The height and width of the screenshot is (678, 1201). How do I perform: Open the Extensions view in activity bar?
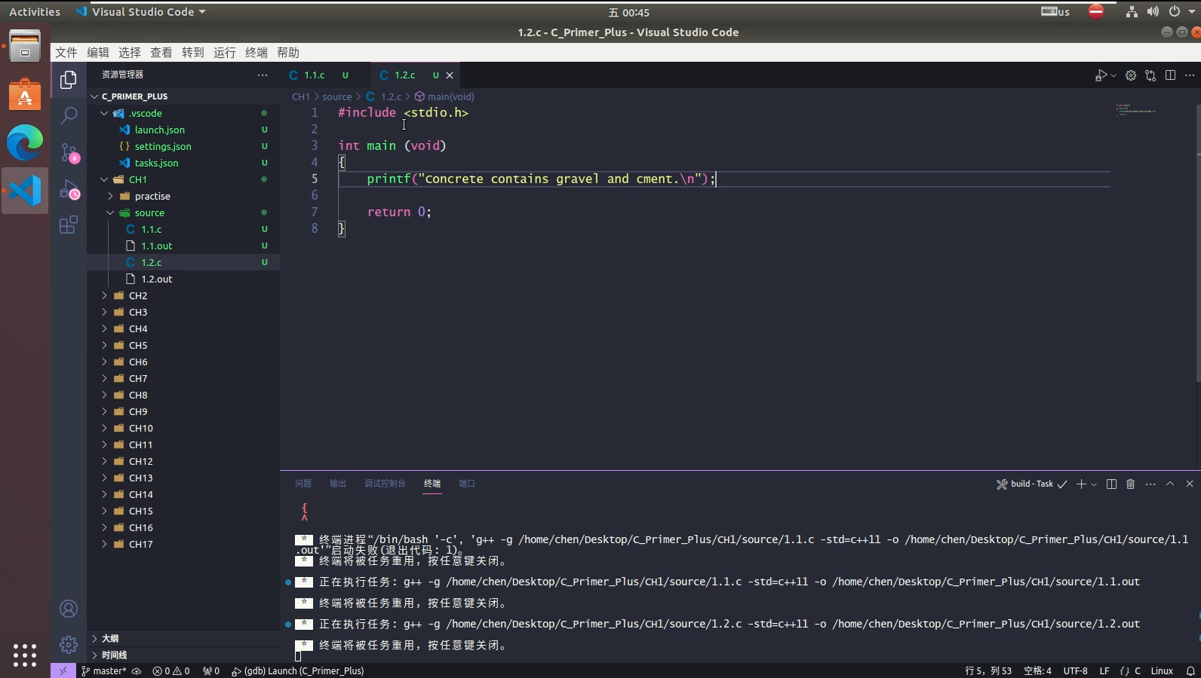pos(69,224)
